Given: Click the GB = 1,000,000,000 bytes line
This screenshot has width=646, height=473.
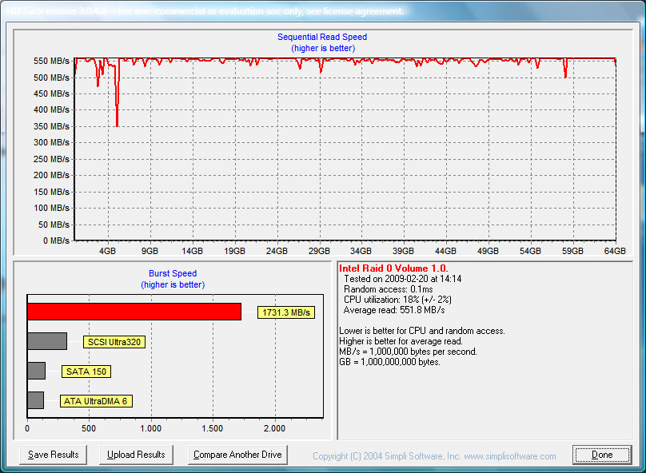Looking at the screenshot, I should pos(389,362).
